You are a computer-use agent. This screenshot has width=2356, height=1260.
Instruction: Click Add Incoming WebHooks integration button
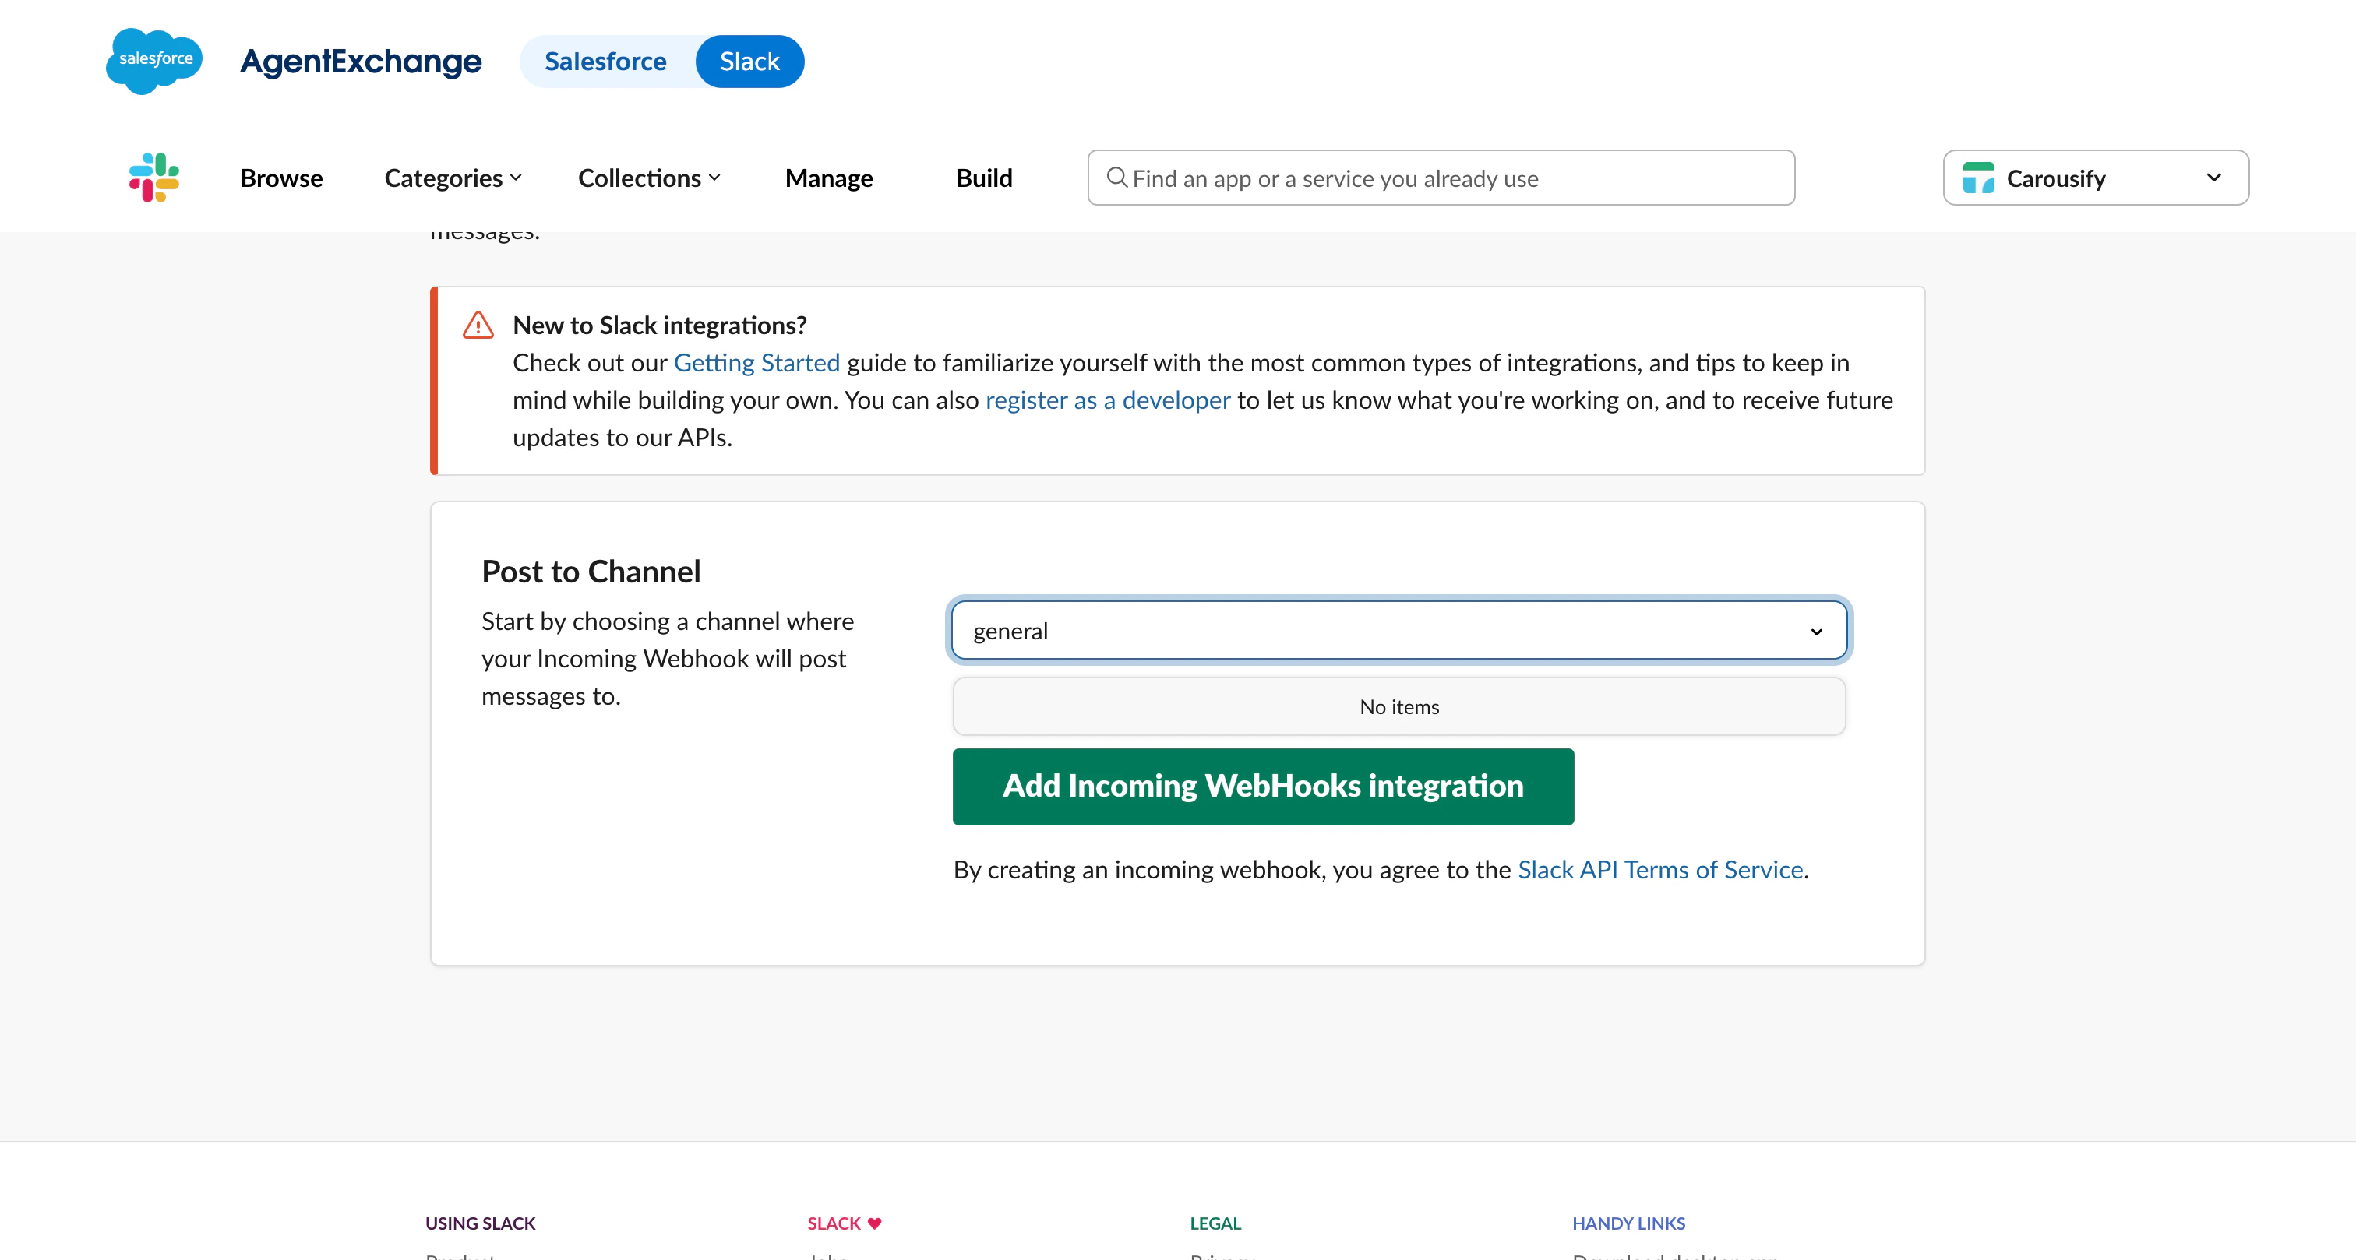click(1263, 787)
